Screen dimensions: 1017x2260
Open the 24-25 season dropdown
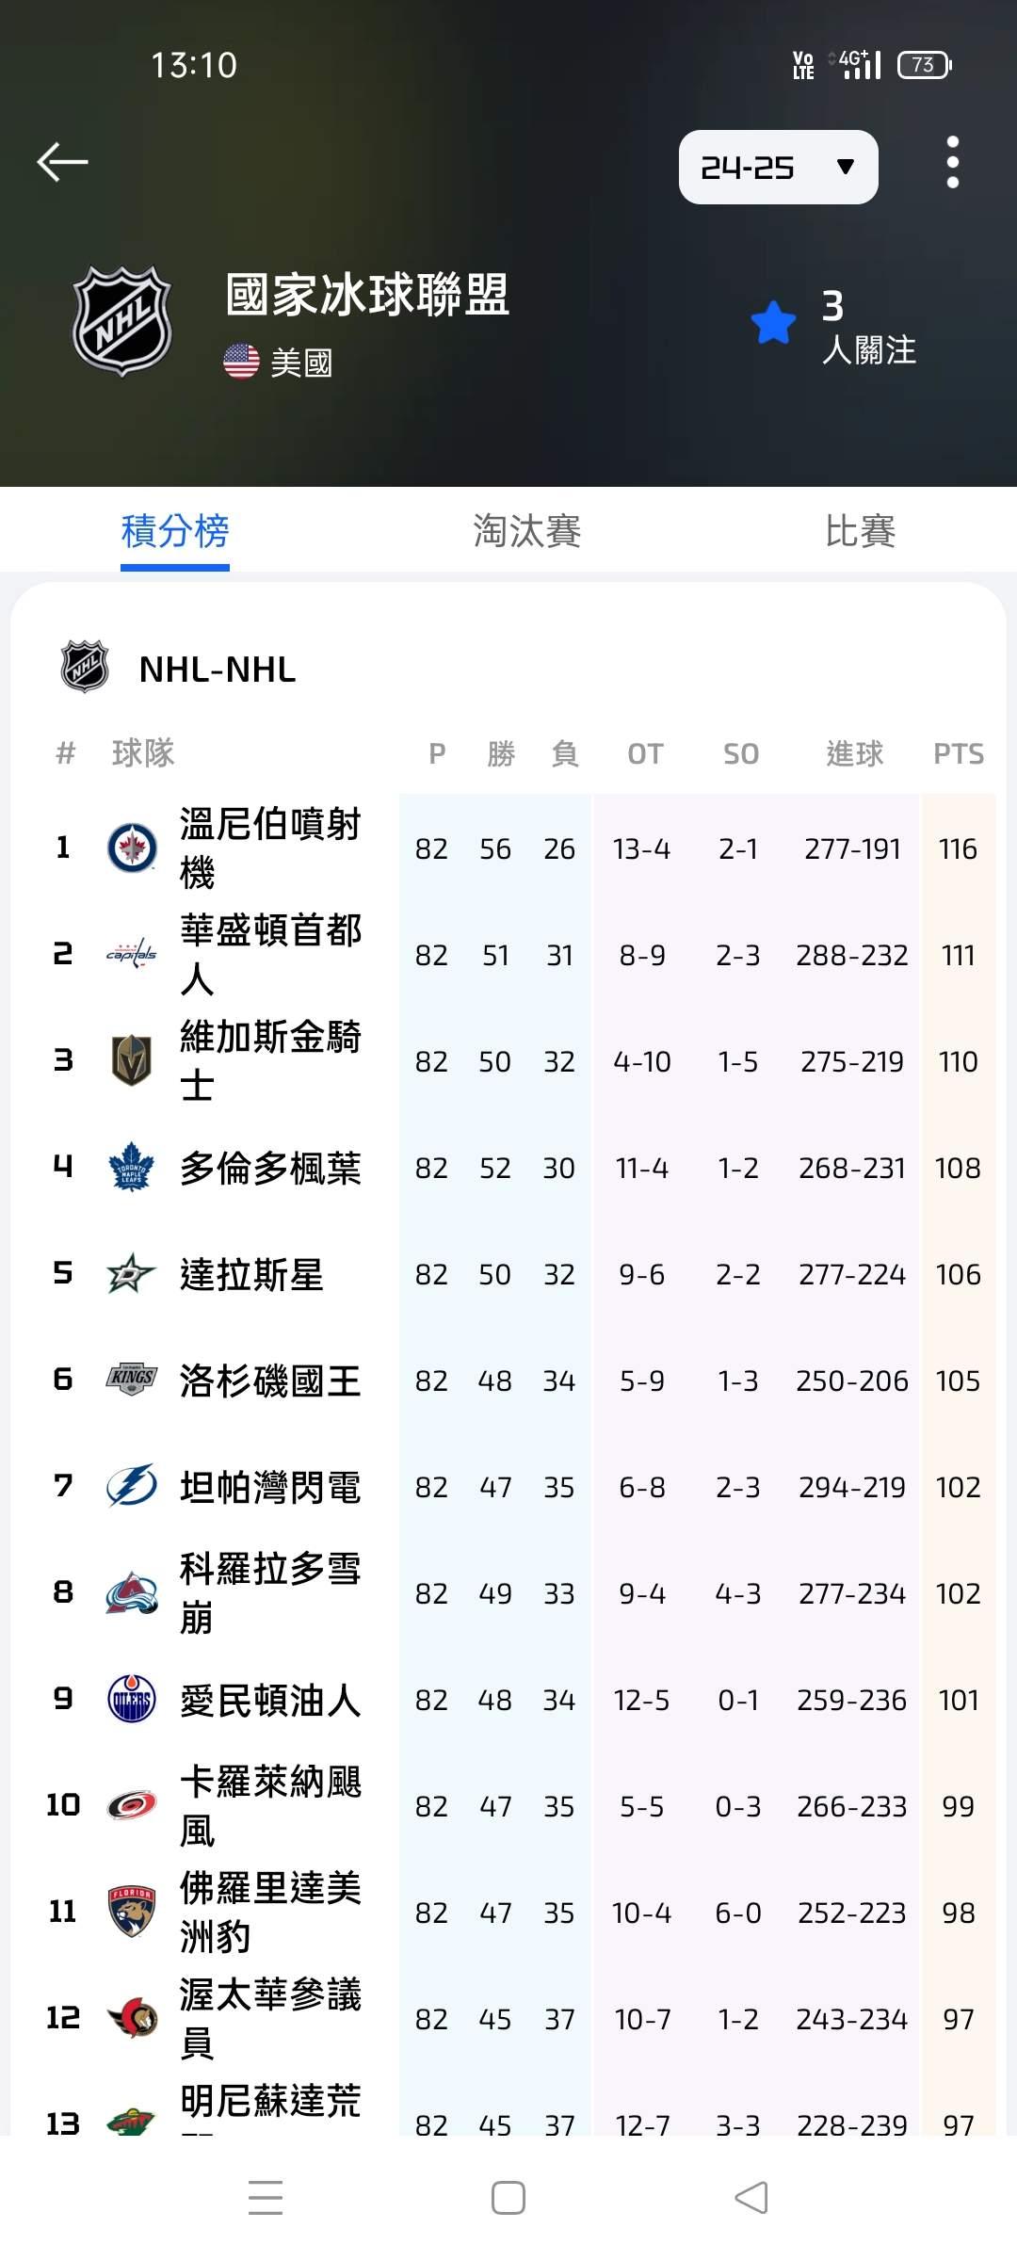(778, 168)
